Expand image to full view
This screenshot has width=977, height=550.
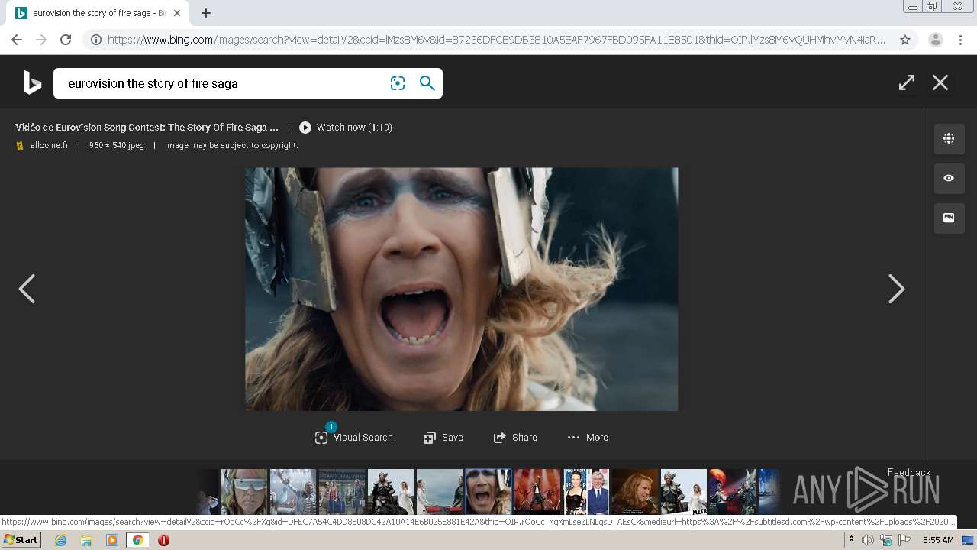(907, 82)
